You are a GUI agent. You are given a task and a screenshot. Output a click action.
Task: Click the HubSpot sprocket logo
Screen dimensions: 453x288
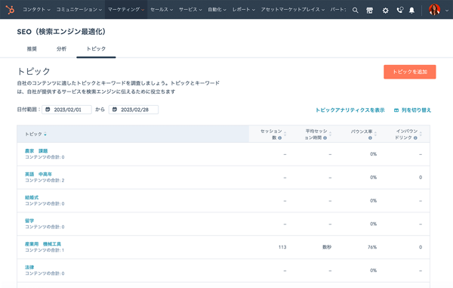[10, 10]
